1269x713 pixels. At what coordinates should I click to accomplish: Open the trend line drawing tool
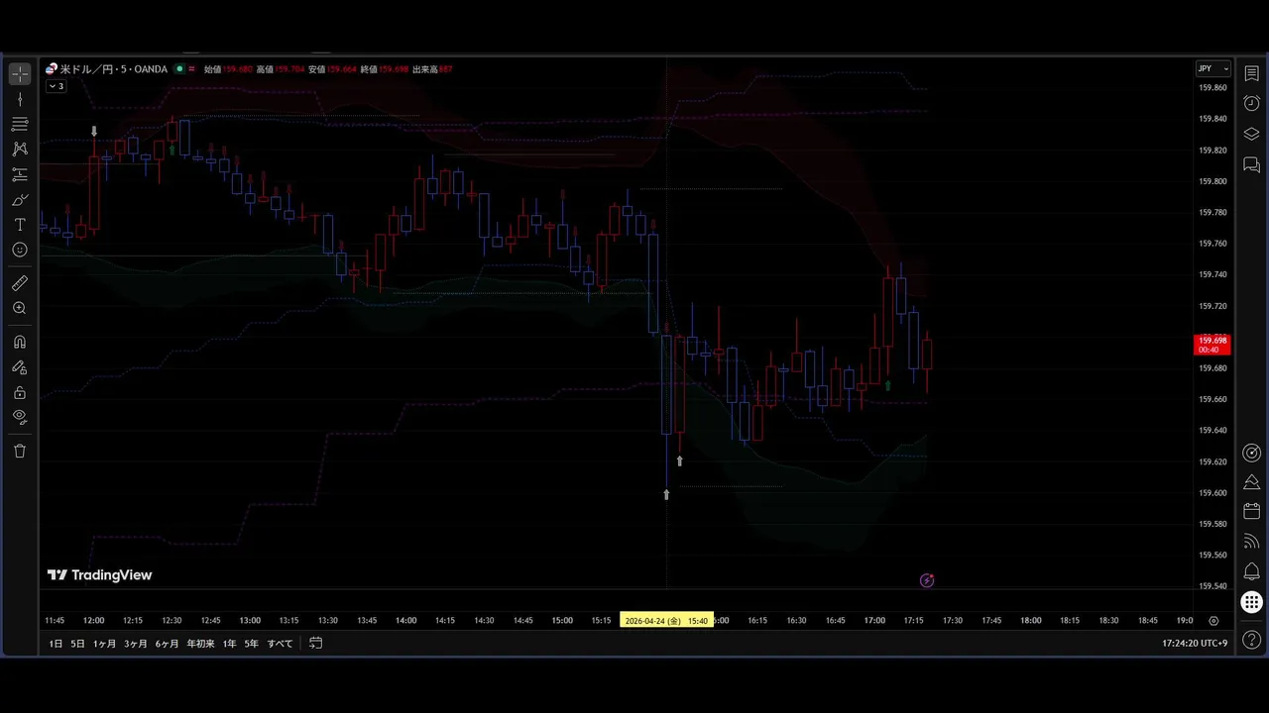pyautogui.click(x=20, y=99)
